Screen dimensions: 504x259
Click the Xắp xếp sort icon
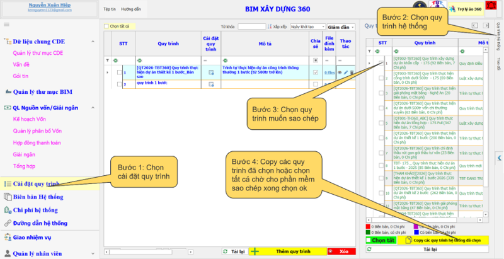click(270, 26)
